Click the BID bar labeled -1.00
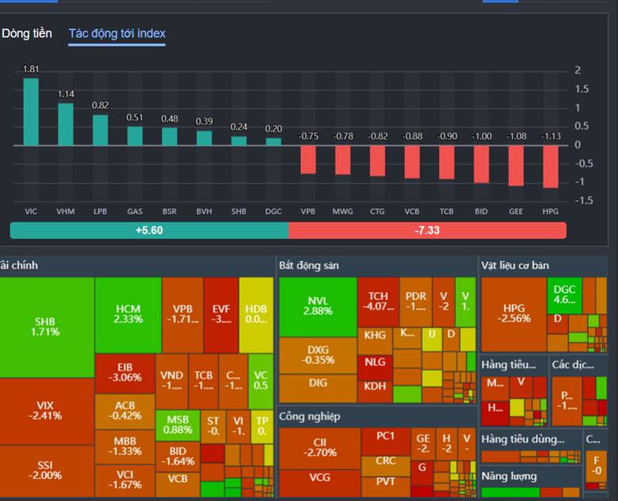 point(481,165)
